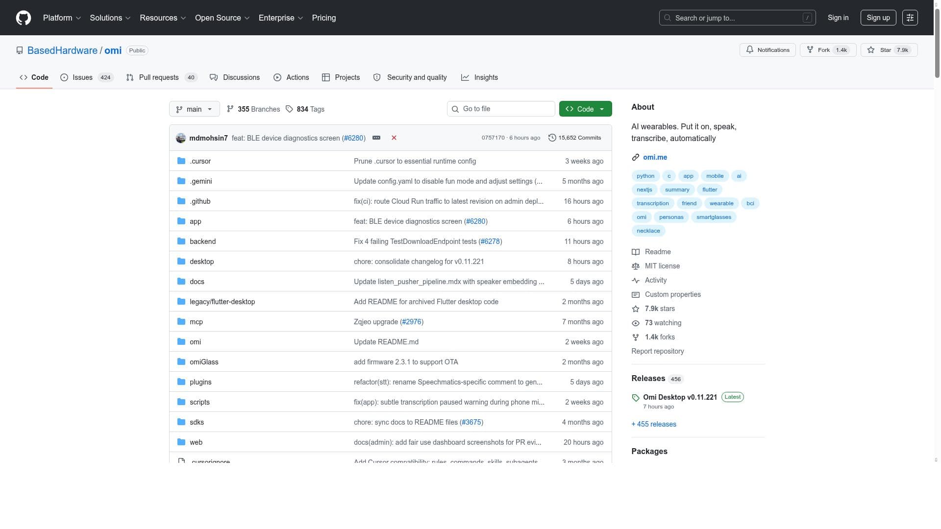View the 834 Tags list
The image size is (941, 529).
(x=305, y=109)
